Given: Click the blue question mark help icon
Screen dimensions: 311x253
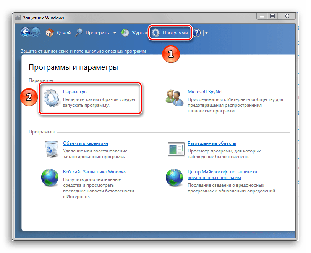Looking at the screenshot, I should coord(196,33).
